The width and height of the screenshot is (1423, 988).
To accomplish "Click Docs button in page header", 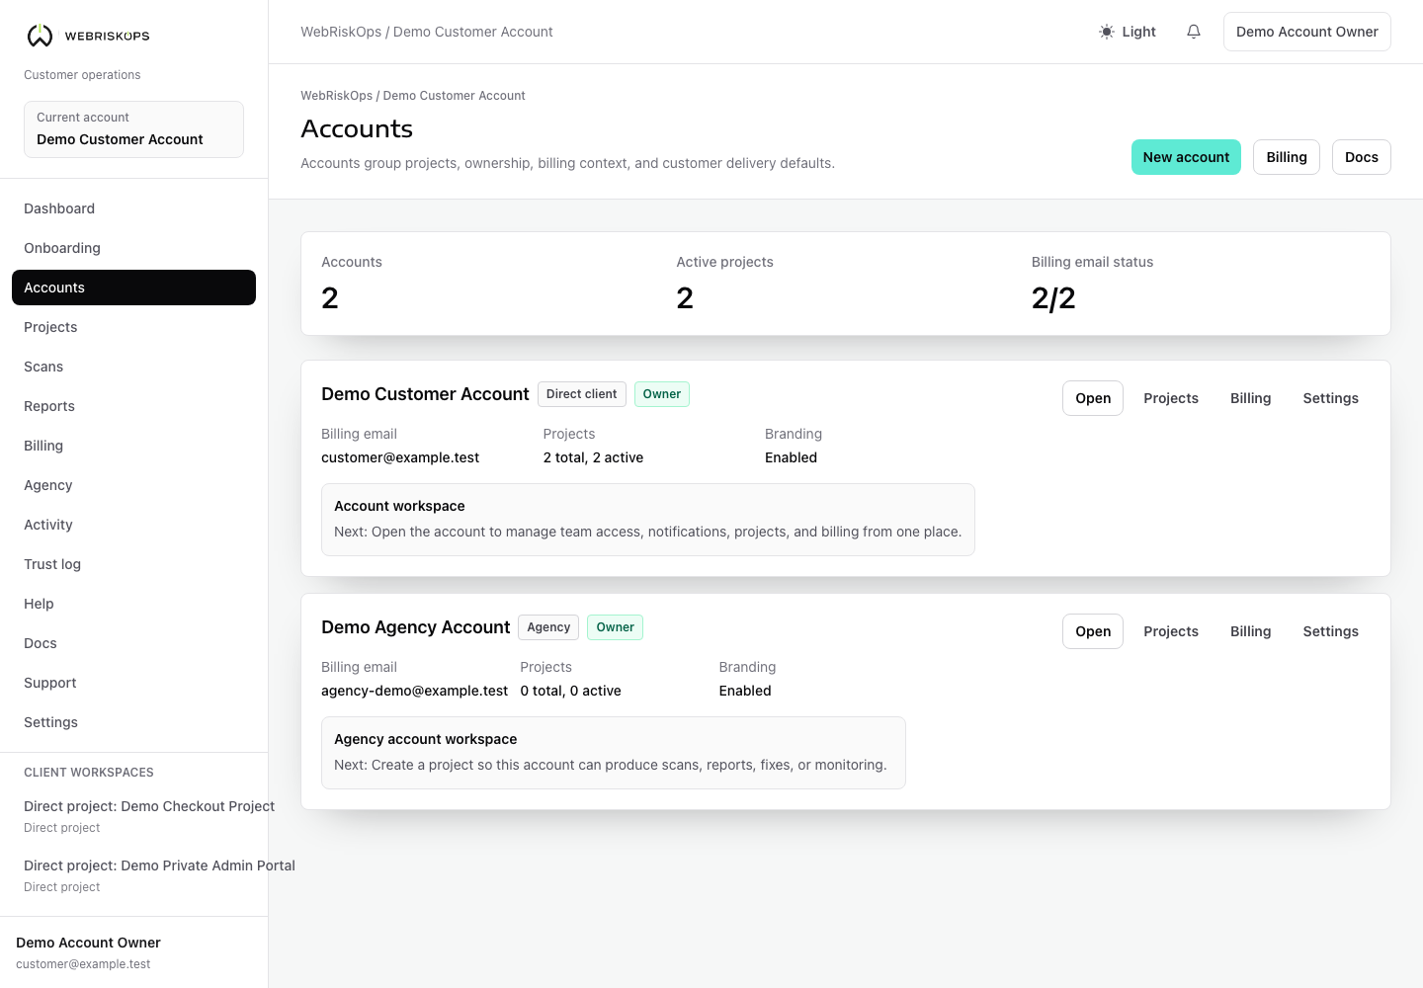I will (1361, 157).
